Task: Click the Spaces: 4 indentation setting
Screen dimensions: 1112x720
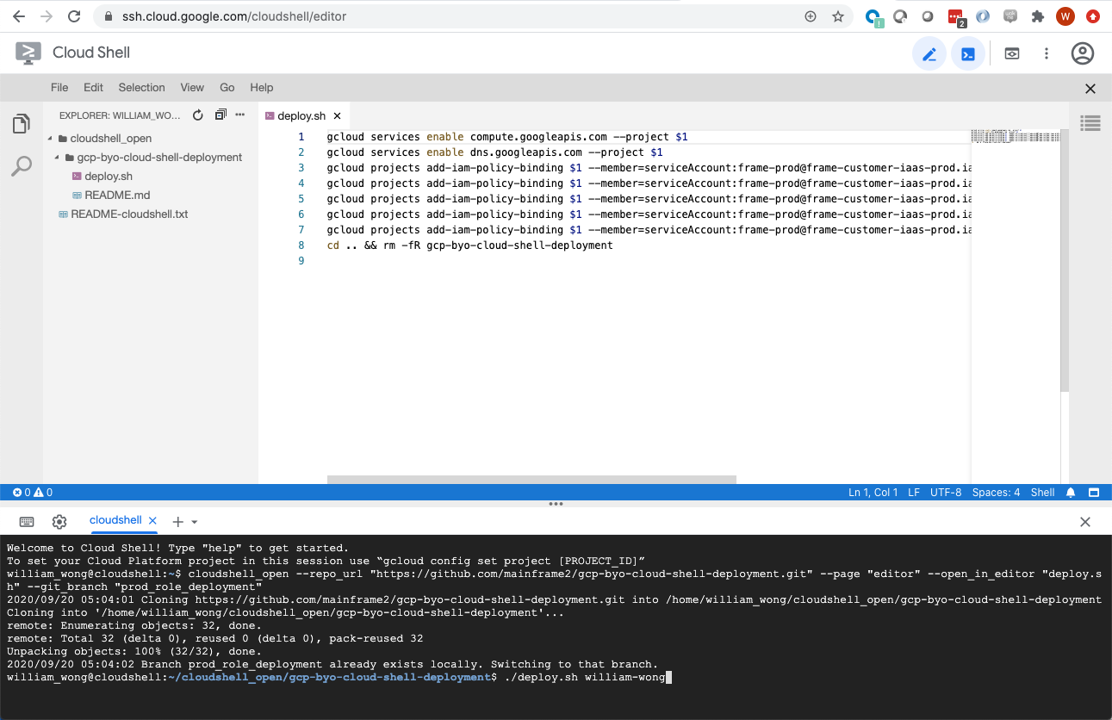Action: coord(997,492)
